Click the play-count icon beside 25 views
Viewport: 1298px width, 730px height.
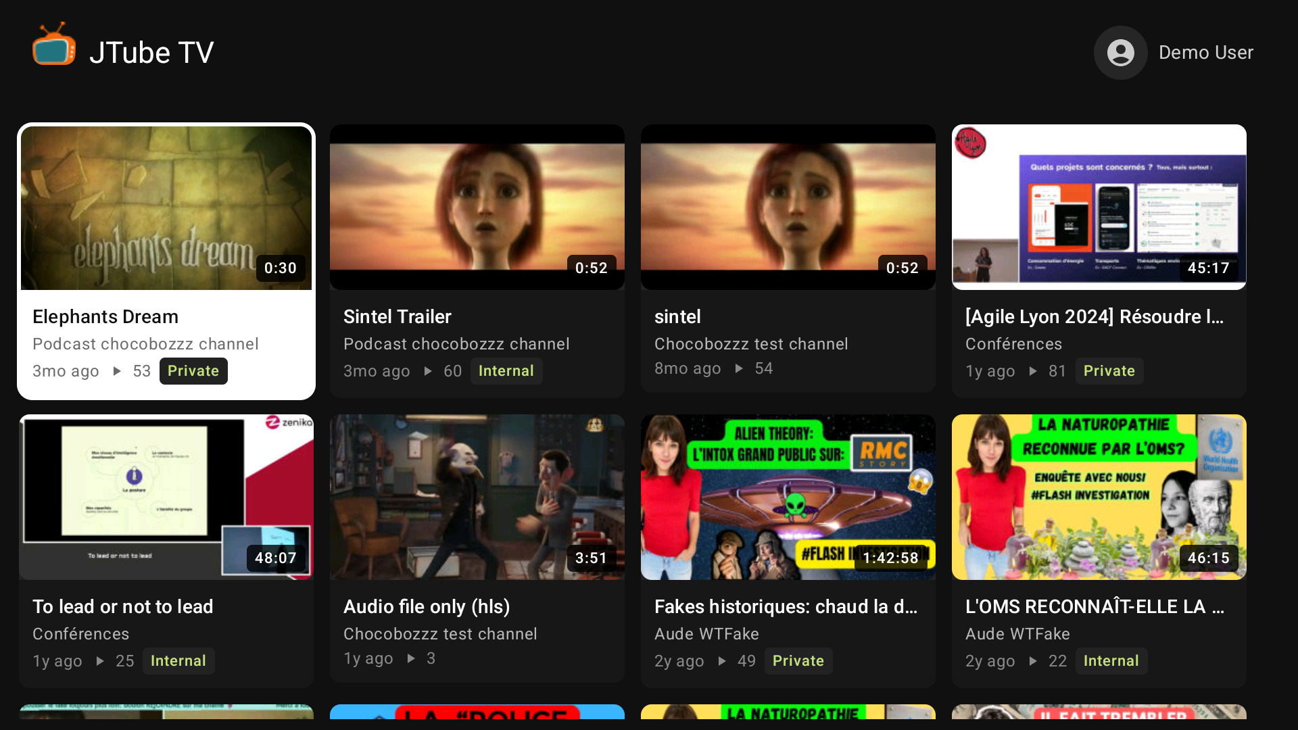point(100,661)
